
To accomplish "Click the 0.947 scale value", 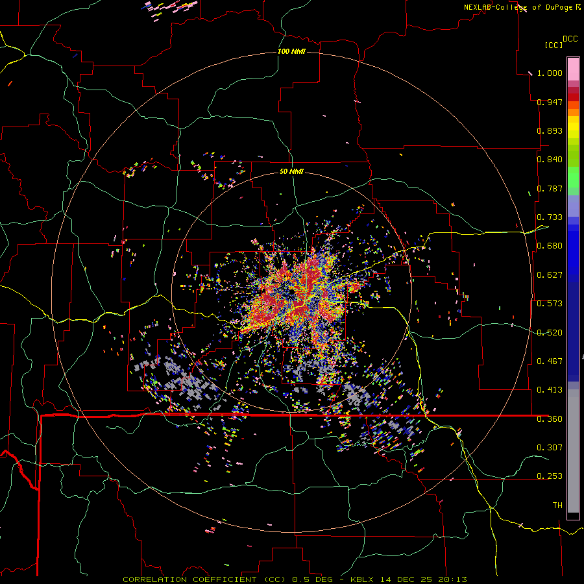I will pos(550,102).
